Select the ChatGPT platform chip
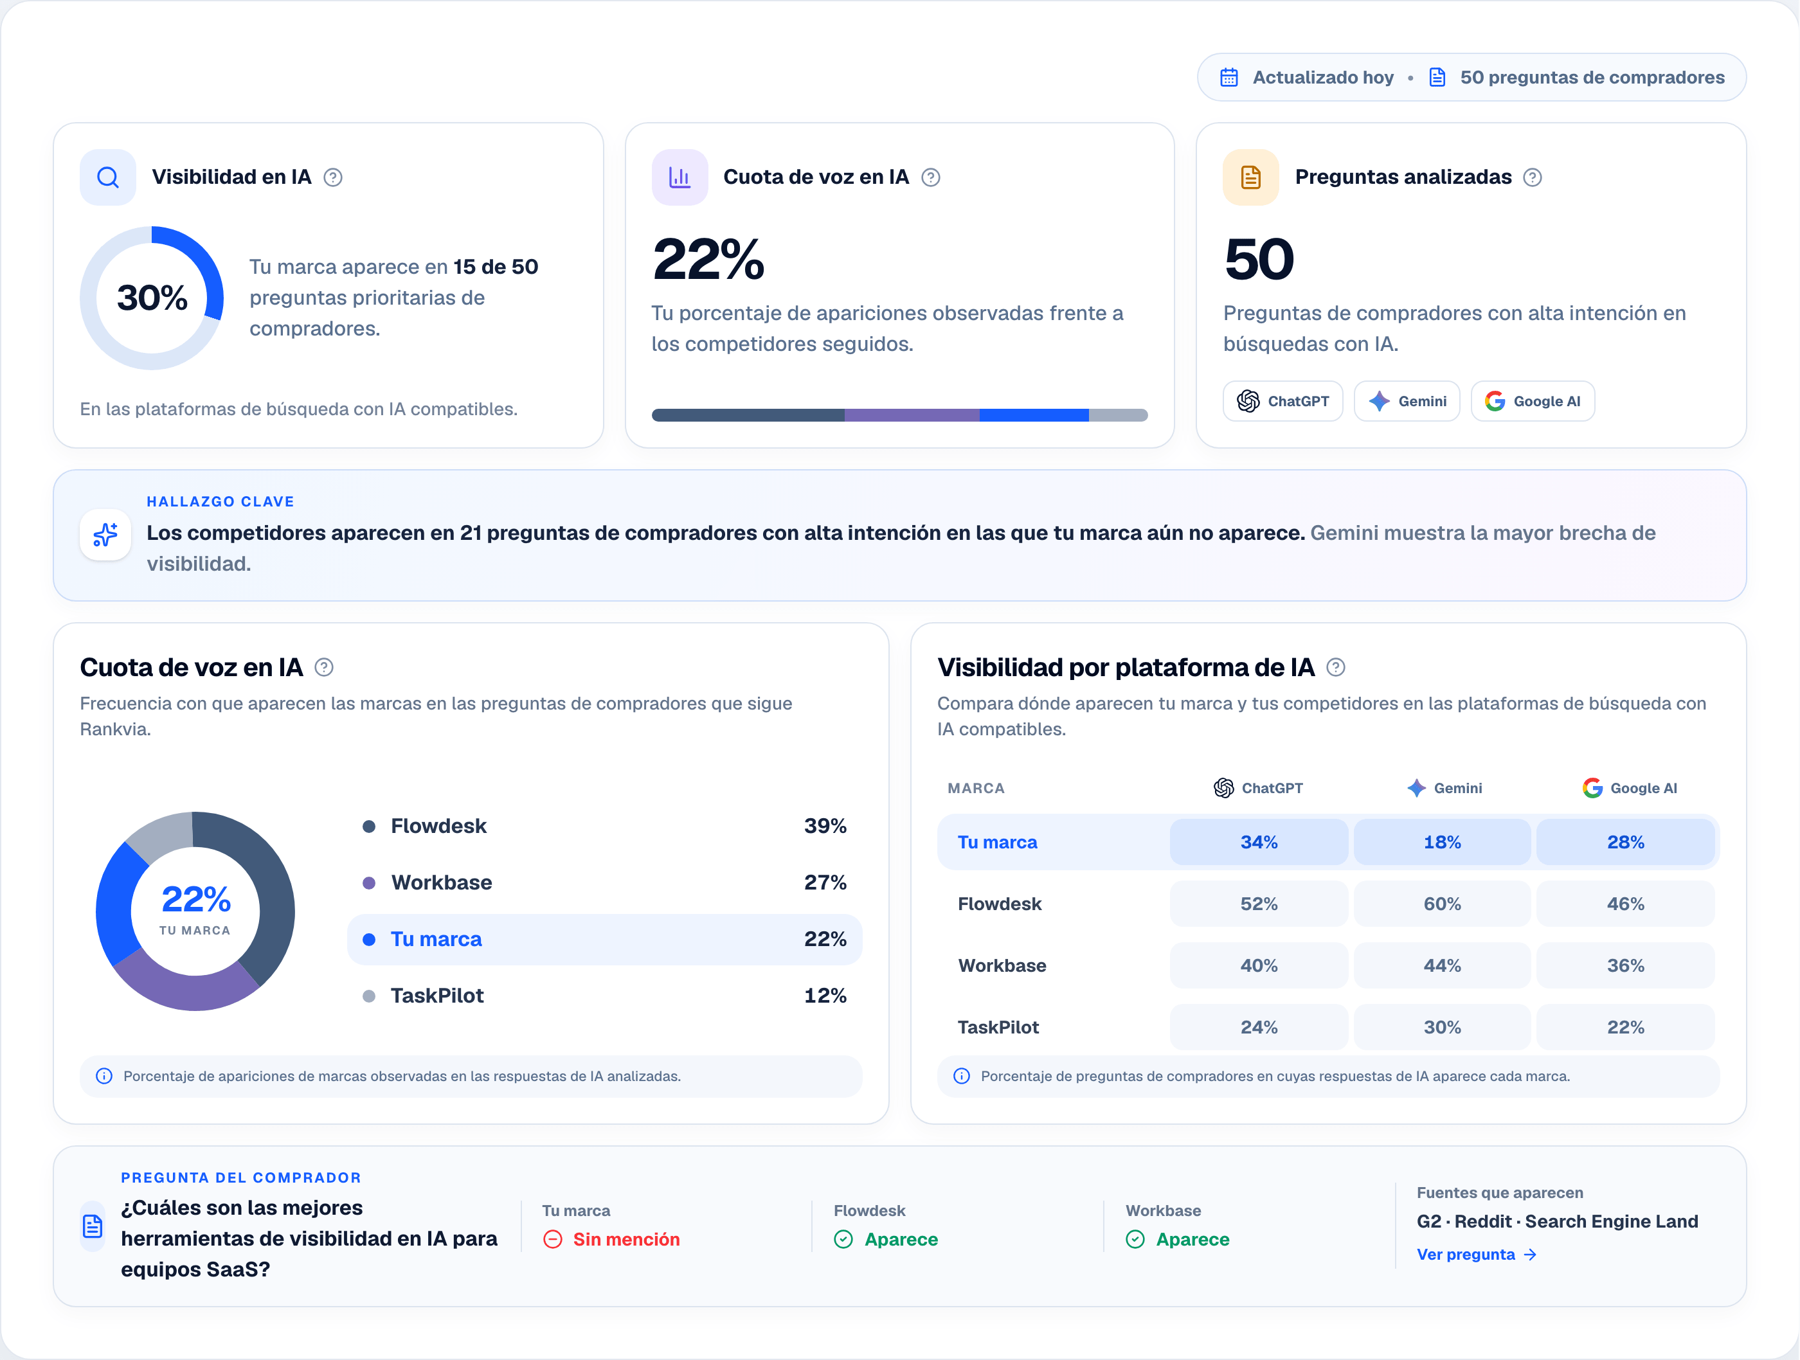The height and width of the screenshot is (1360, 1800). click(1282, 401)
